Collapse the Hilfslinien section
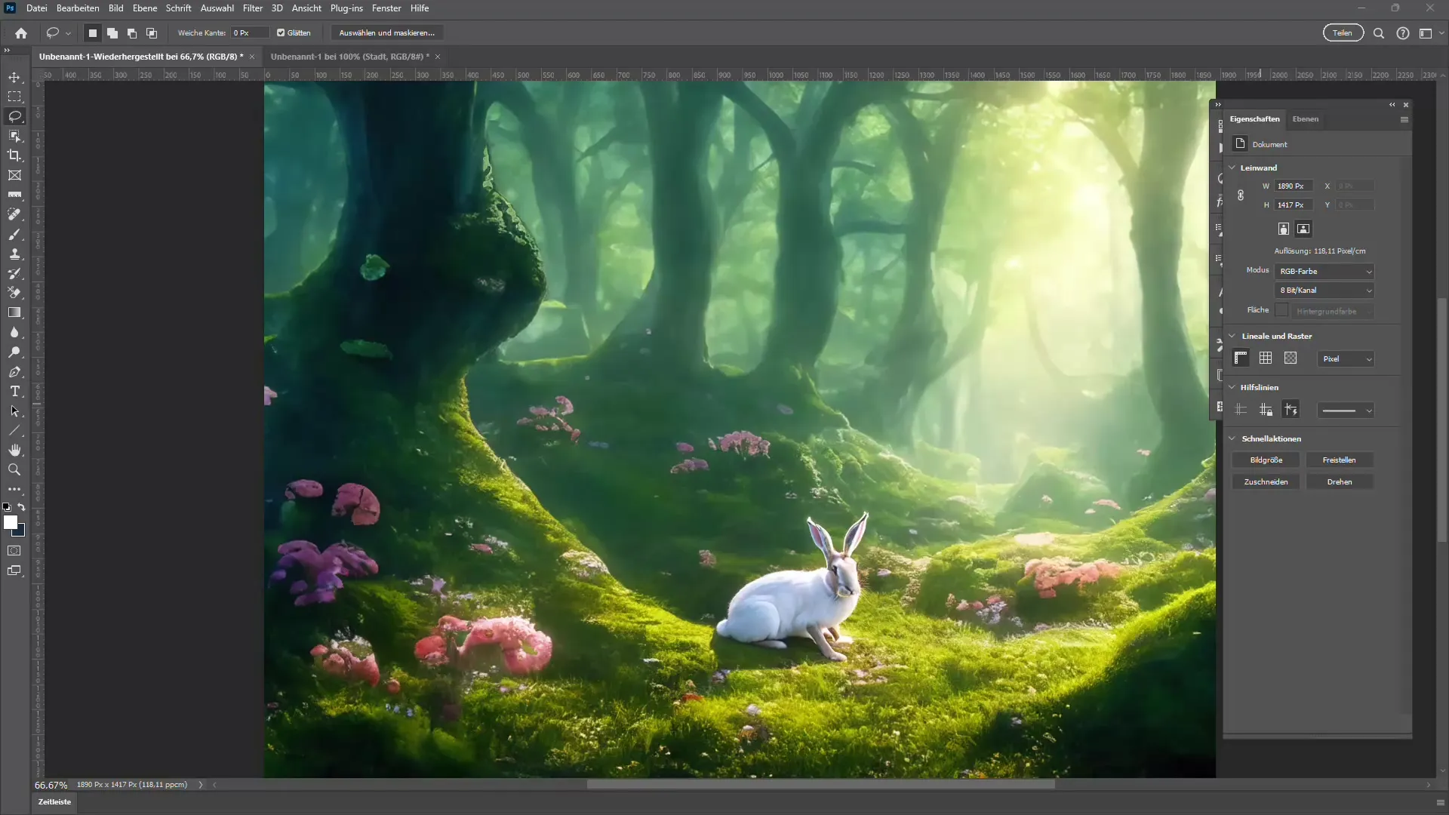 coord(1232,387)
